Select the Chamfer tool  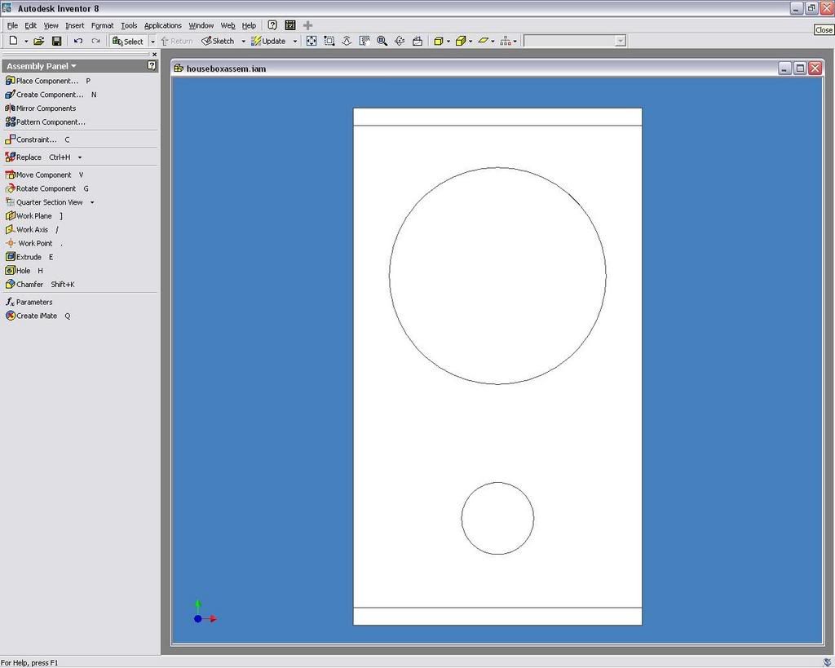click(x=29, y=285)
